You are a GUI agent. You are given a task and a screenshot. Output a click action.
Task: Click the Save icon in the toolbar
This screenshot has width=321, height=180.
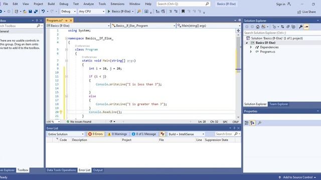coord(30,11)
